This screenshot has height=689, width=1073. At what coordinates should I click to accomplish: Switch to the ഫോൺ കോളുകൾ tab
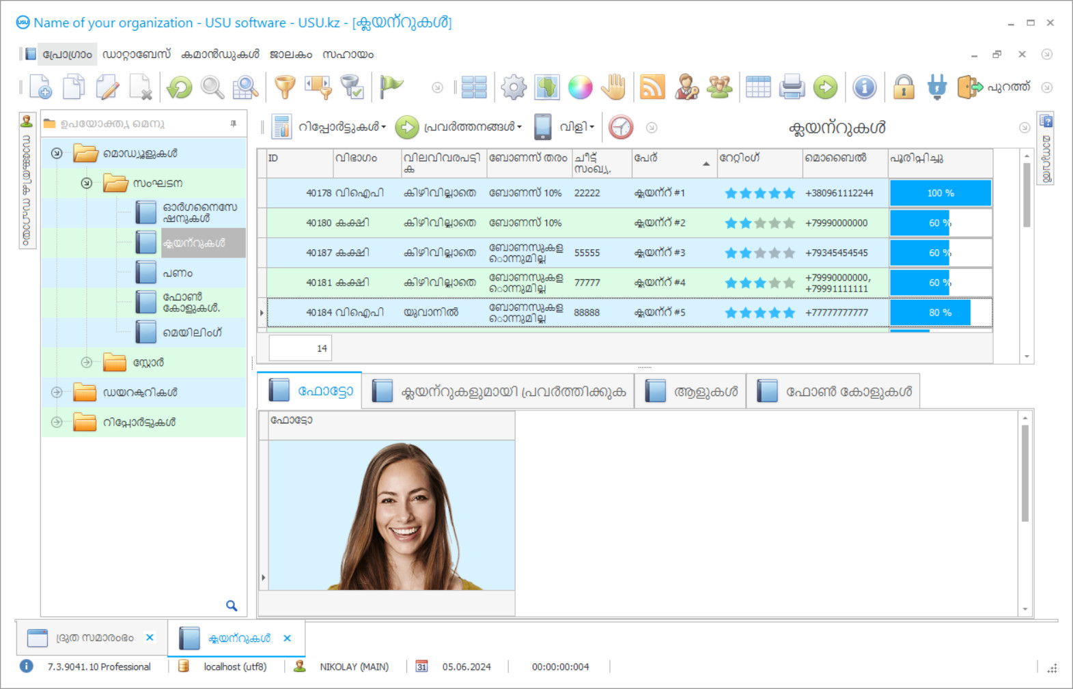pyautogui.click(x=834, y=391)
